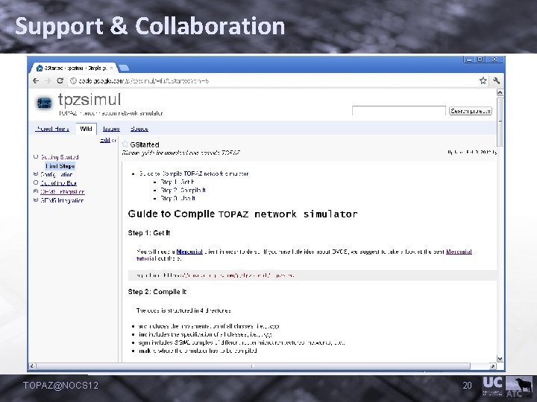Click the Search projects button

[470, 111]
